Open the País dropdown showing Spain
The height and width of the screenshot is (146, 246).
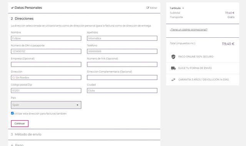(46, 105)
